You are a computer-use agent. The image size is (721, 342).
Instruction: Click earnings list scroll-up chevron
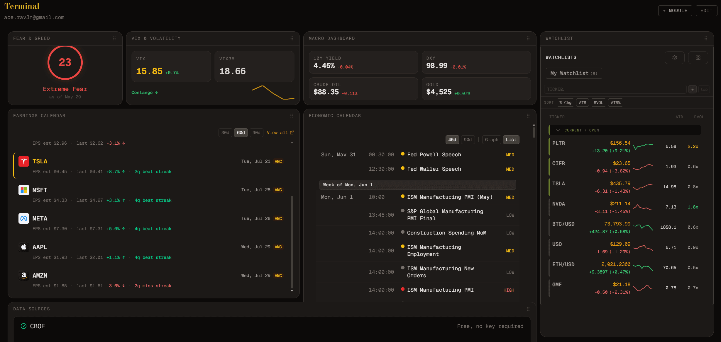292,143
